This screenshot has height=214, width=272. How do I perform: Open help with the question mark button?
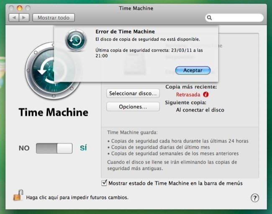pyautogui.click(x=255, y=198)
